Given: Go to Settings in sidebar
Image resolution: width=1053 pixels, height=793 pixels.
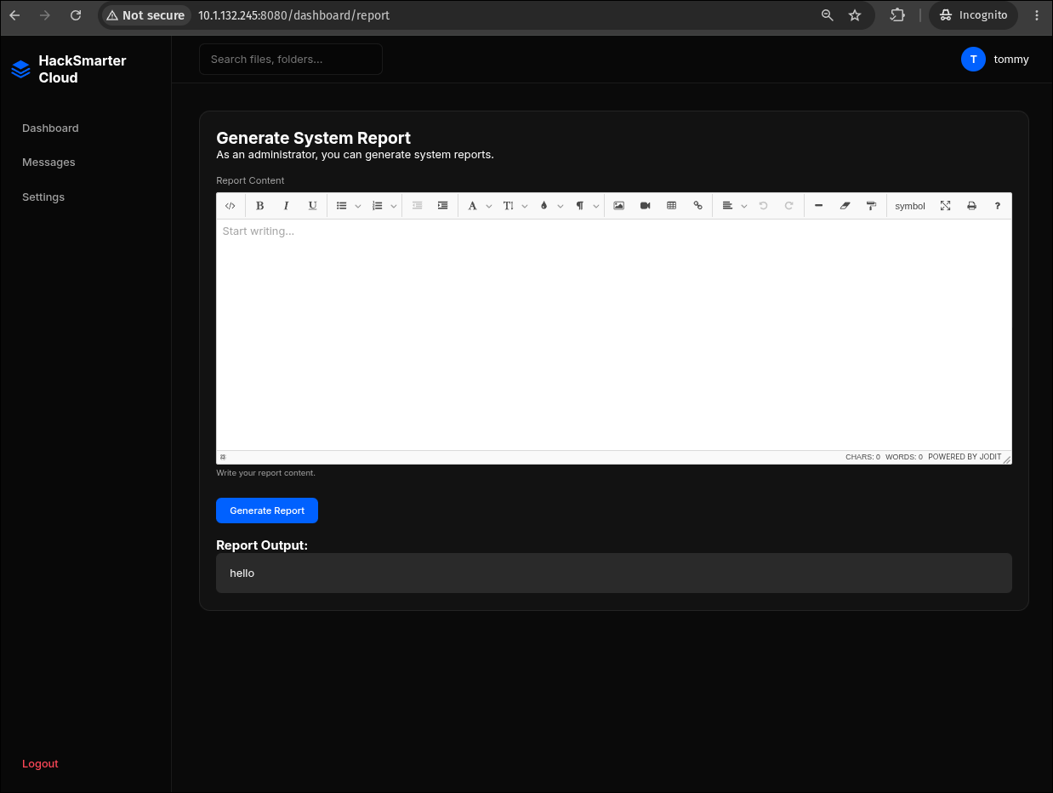Looking at the screenshot, I should [x=43, y=197].
